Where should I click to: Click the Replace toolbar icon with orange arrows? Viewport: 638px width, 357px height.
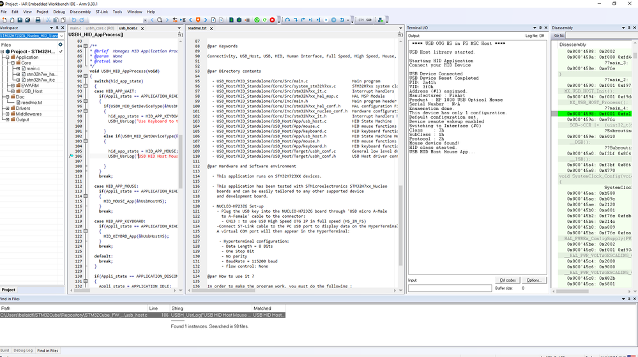[175, 20]
